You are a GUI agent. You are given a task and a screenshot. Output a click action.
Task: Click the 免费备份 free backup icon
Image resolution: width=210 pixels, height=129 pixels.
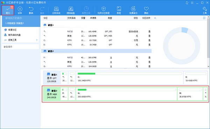133,10
